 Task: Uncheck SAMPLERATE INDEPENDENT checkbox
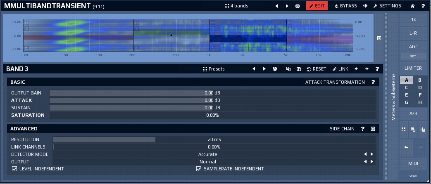click(x=199, y=169)
